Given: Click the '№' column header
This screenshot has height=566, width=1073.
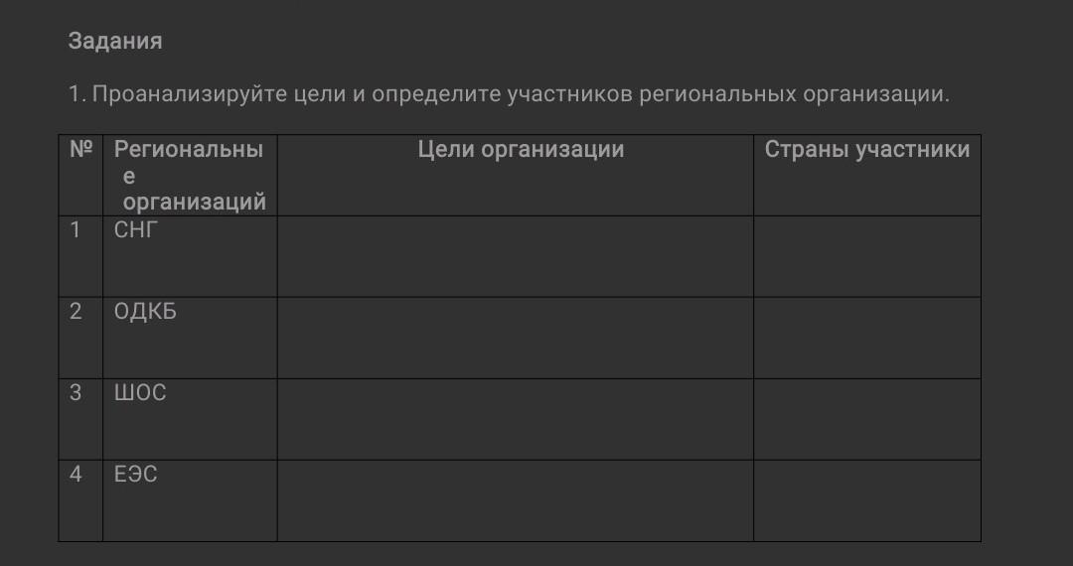Looking at the screenshot, I should [x=80, y=151].
